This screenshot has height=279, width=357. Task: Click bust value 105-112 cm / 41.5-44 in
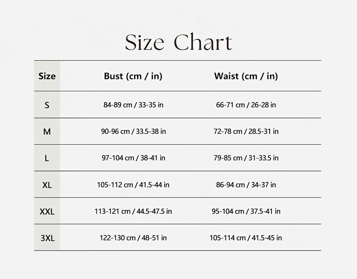coord(133,185)
